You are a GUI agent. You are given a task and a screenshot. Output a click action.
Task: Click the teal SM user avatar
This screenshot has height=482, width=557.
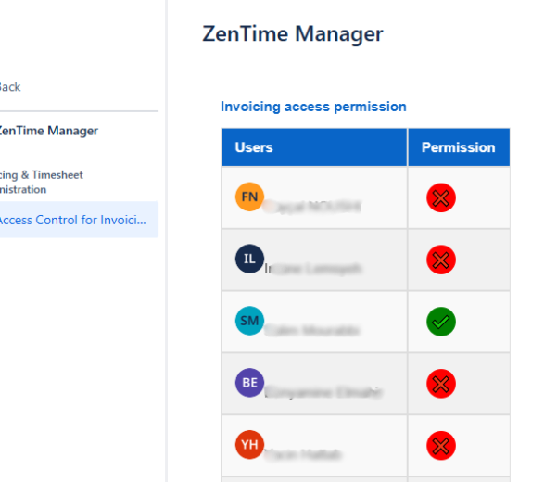249,321
